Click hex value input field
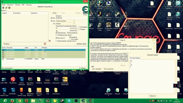Screen dimensions: 183x103 coord(71,18)
